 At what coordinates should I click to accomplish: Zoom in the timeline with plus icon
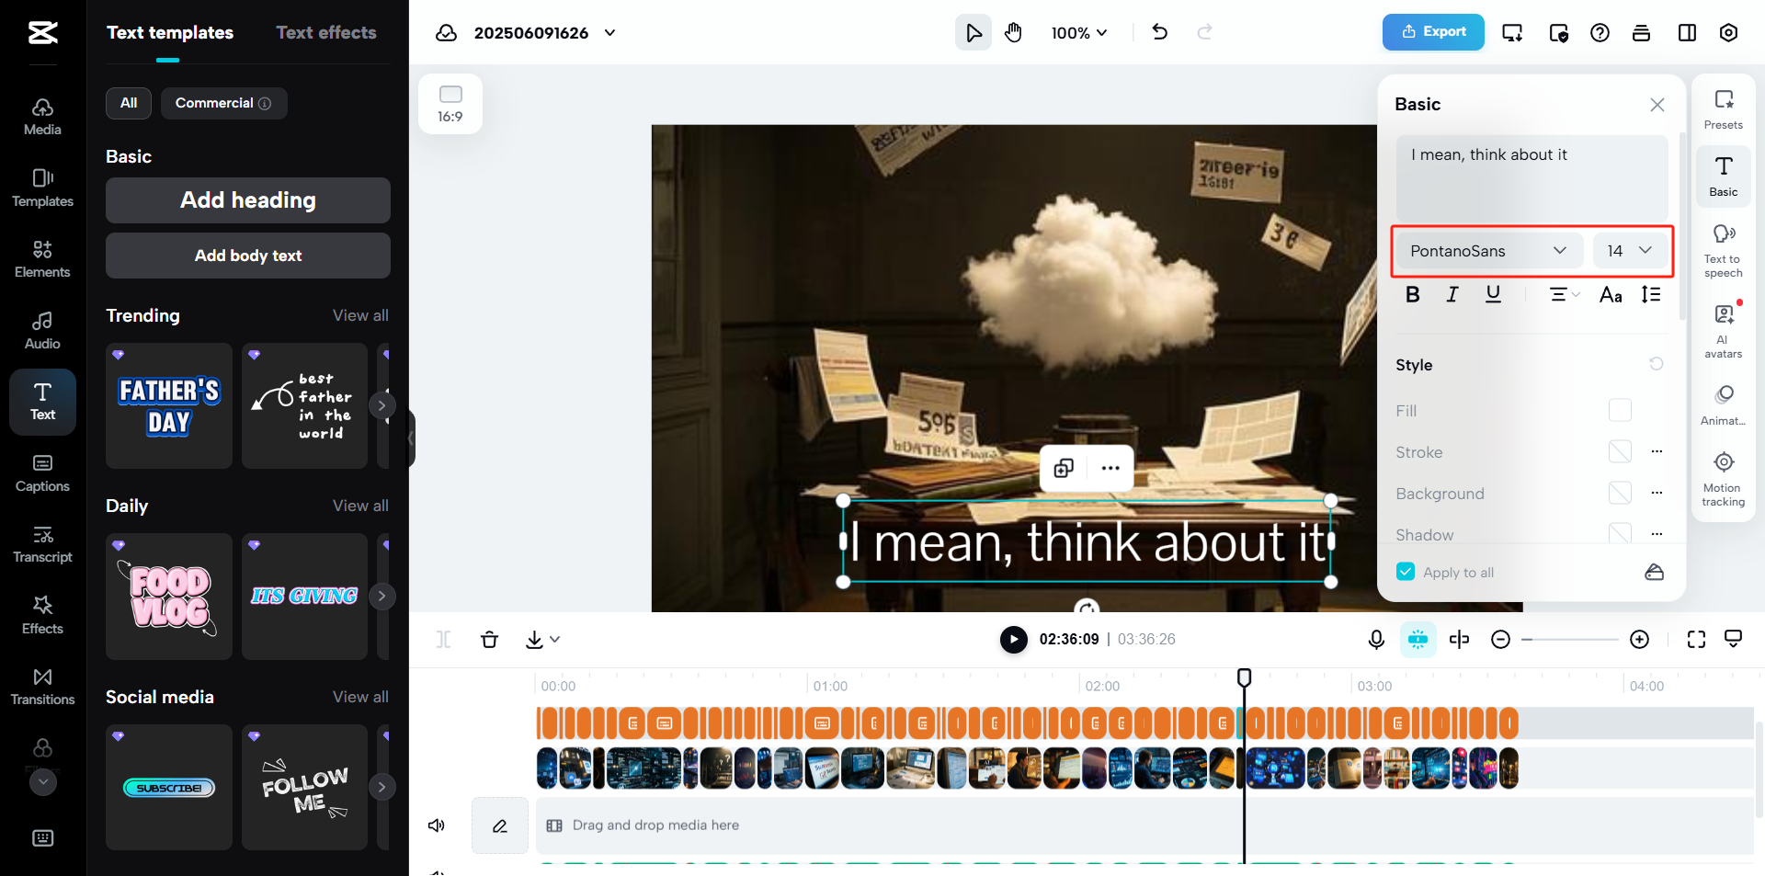point(1639,639)
